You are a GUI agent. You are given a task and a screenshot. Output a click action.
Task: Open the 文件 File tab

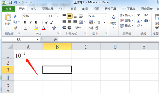(x=8, y=9)
